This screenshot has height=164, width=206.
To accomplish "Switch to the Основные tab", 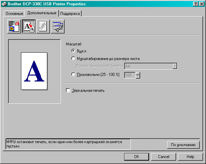I will click(14, 14).
